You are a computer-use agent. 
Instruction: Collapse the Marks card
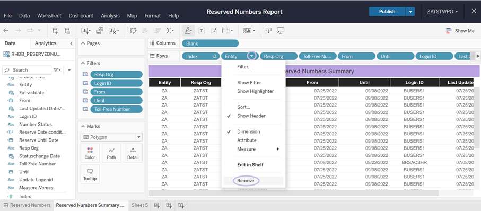click(x=83, y=126)
